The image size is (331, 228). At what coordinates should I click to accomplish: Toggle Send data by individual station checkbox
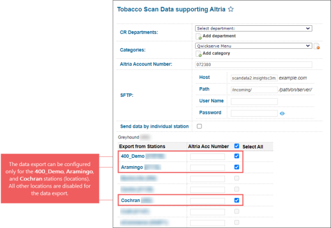(x=199, y=126)
